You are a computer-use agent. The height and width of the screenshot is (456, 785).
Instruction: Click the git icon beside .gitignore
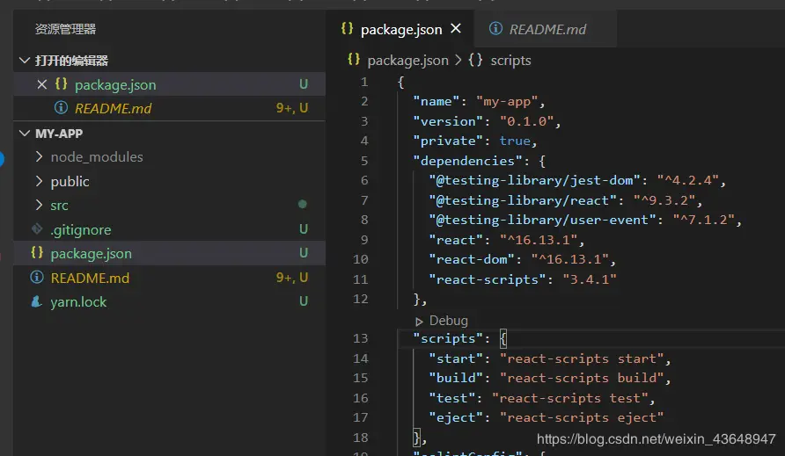point(37,229)
